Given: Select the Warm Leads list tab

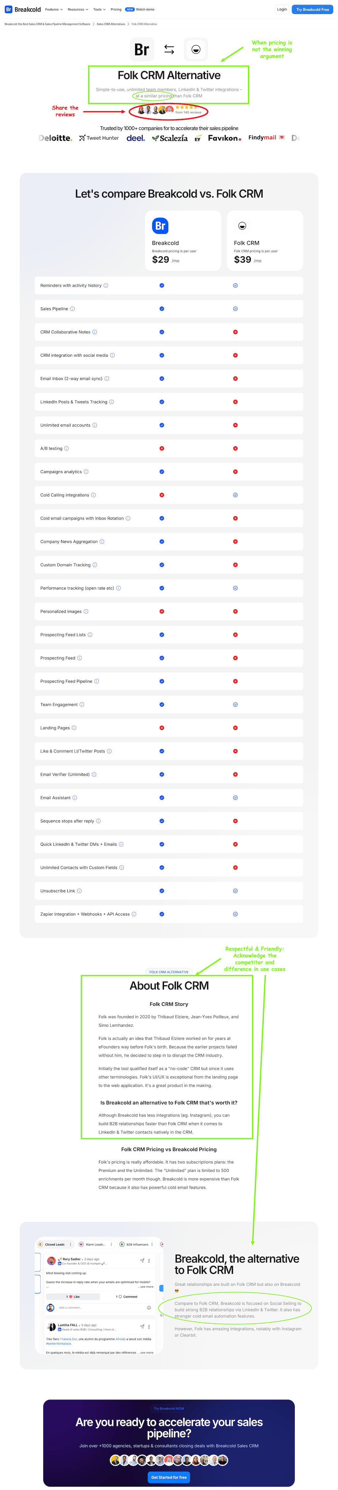Looking at the screenshot, I should coord(95,1244).
